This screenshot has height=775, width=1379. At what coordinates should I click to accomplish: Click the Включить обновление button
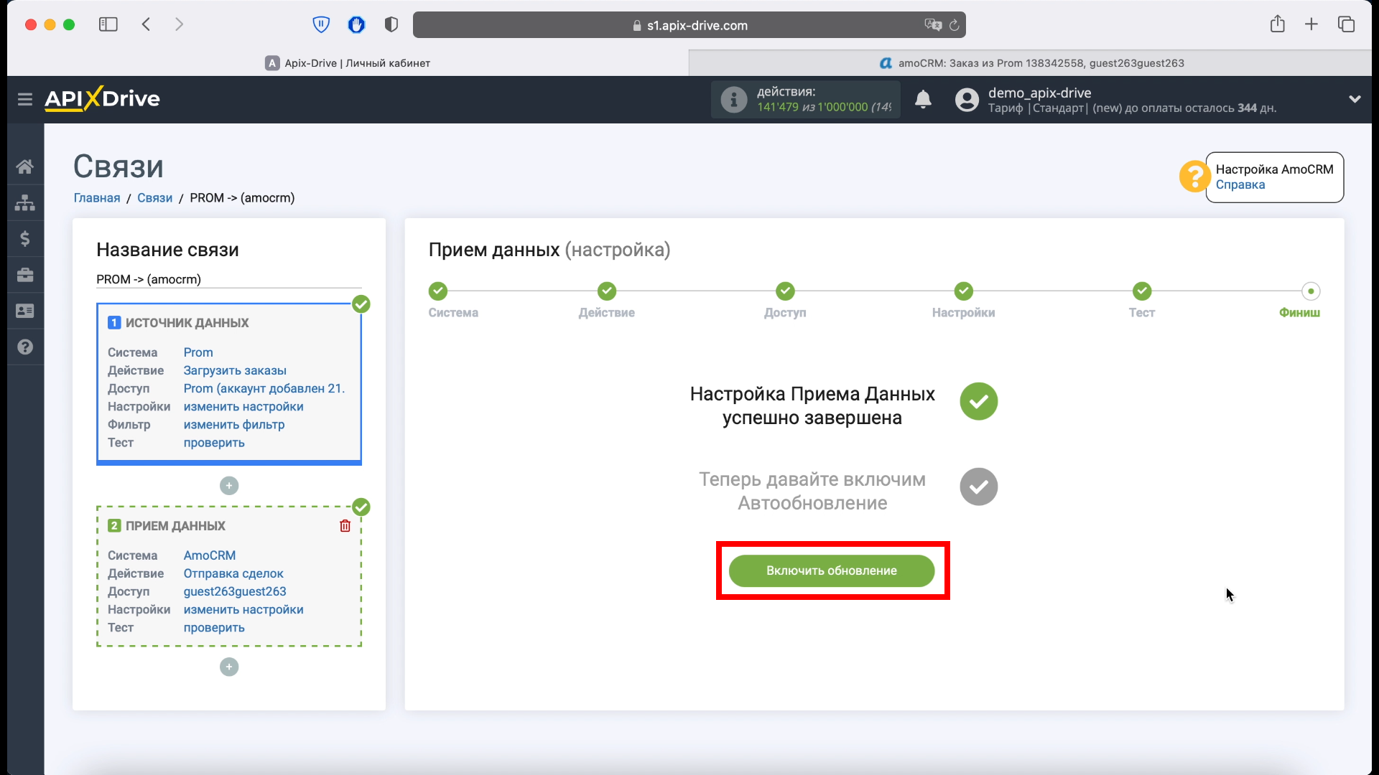pos(832,570)
